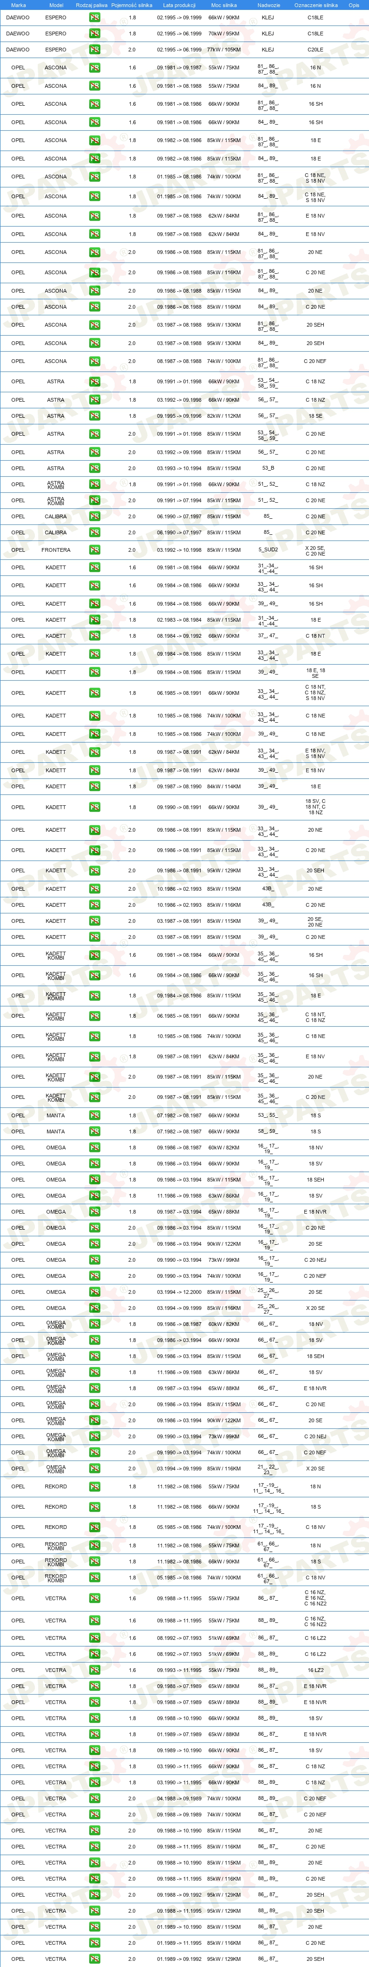Click the fuel icon in the Rekord C 18 NV row
The width and height of the screenshot is (369, 1967).
pyautogui.click(x=94, y=1527)
